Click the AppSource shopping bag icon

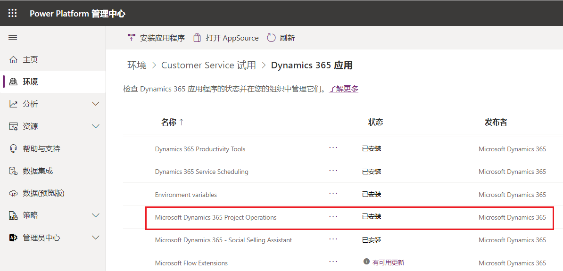(197, 38)
